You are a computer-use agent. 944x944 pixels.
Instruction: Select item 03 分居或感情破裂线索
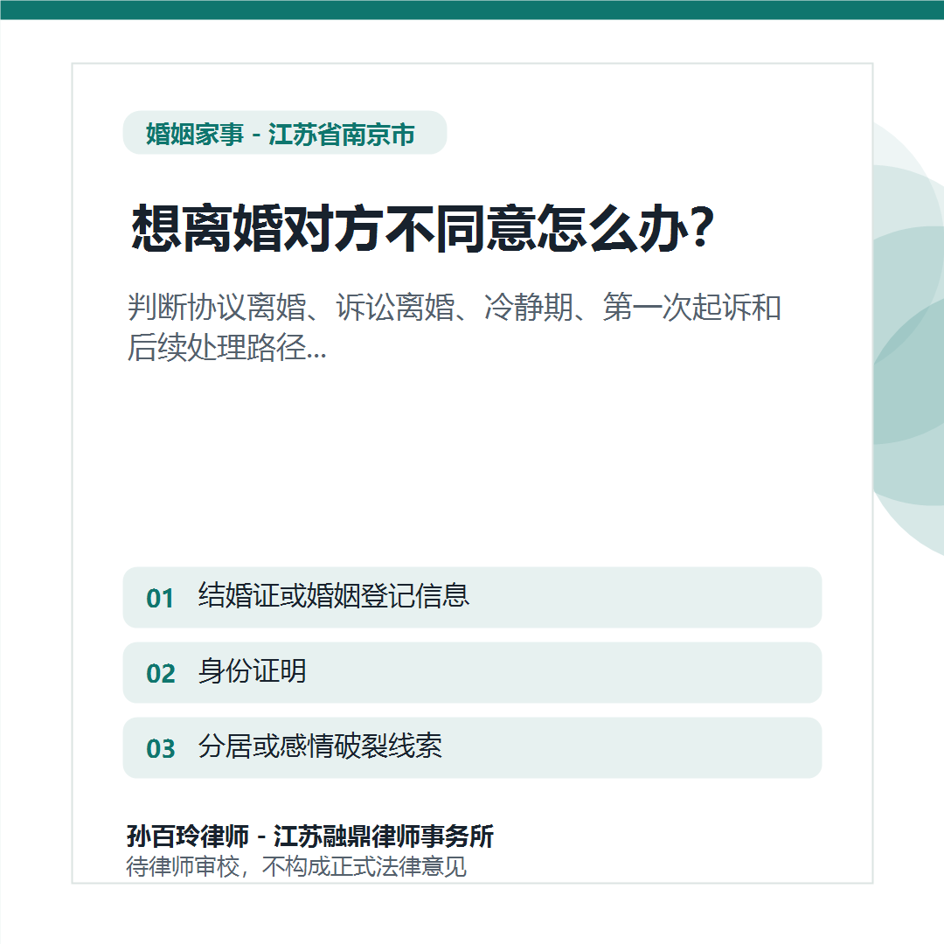472,747
